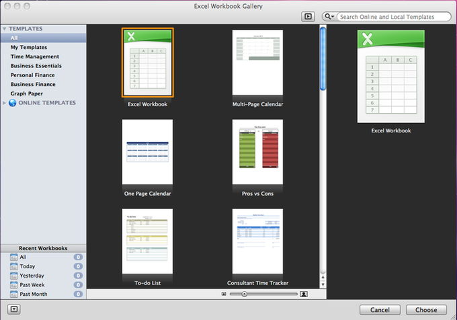Expand the ONLINE TEMPLATES disclosure triangle
Image resolution: width=457 pixels, height=320 pixels.
pos(4,103)
